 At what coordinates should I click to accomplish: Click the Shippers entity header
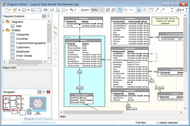(x=83, y=18)
